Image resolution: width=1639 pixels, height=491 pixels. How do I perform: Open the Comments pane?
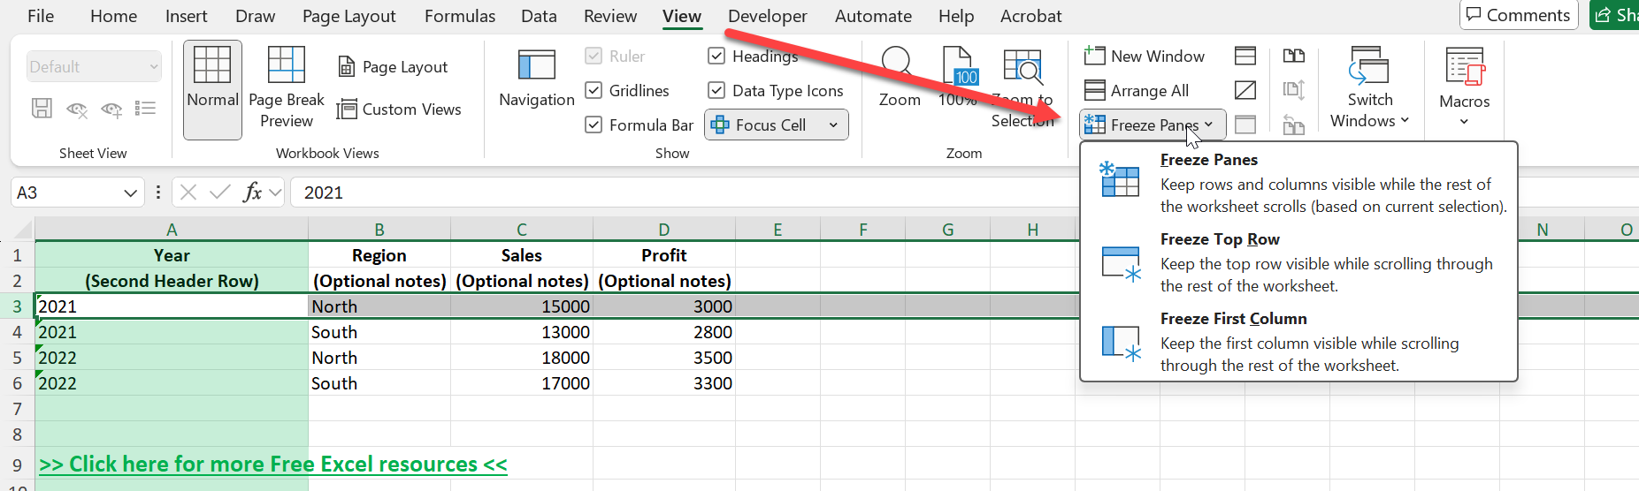1518,15
